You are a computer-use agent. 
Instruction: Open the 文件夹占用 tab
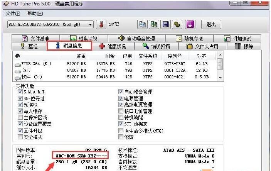(x=202, y=46)
